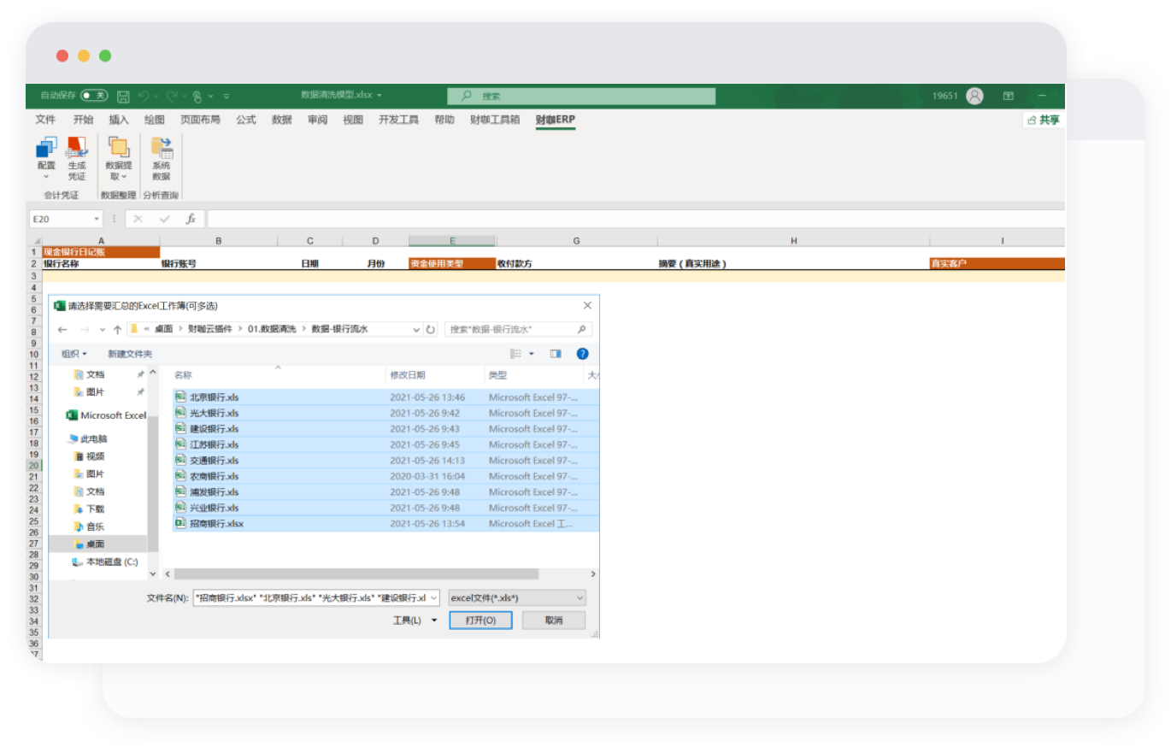Click the 生成凭证 ribbon icon
Screen dimensions: 1171x747
[x=77, y=157]
